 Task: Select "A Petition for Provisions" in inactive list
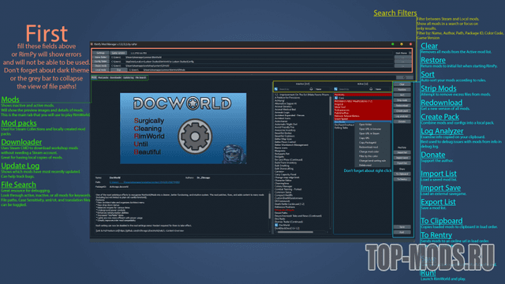287,98
